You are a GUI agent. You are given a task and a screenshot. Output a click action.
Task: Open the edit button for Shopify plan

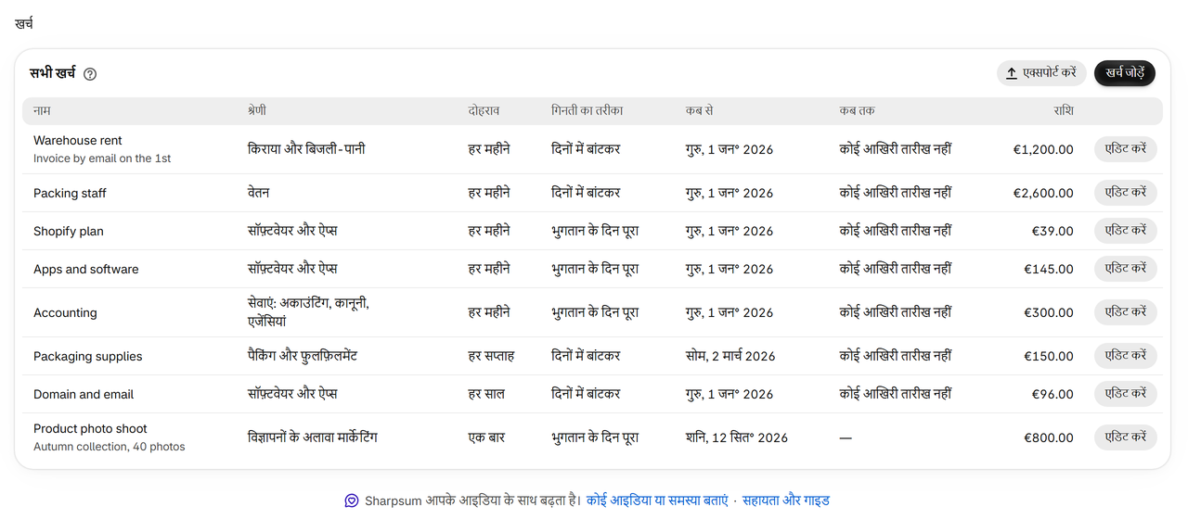1126,231
